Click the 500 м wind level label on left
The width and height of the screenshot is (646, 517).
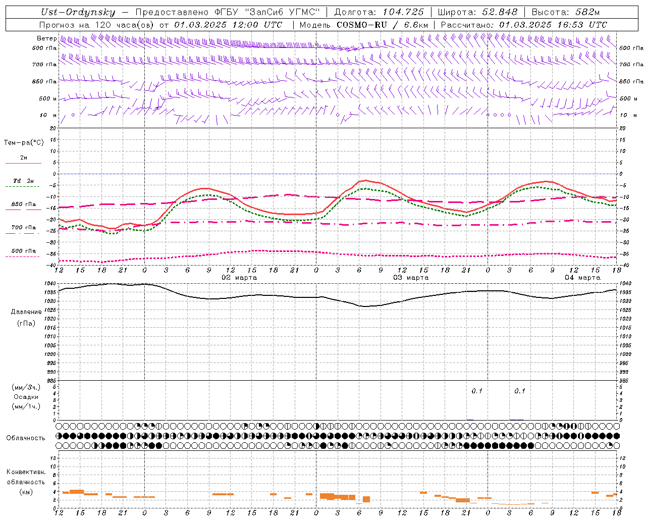point(48,98)
